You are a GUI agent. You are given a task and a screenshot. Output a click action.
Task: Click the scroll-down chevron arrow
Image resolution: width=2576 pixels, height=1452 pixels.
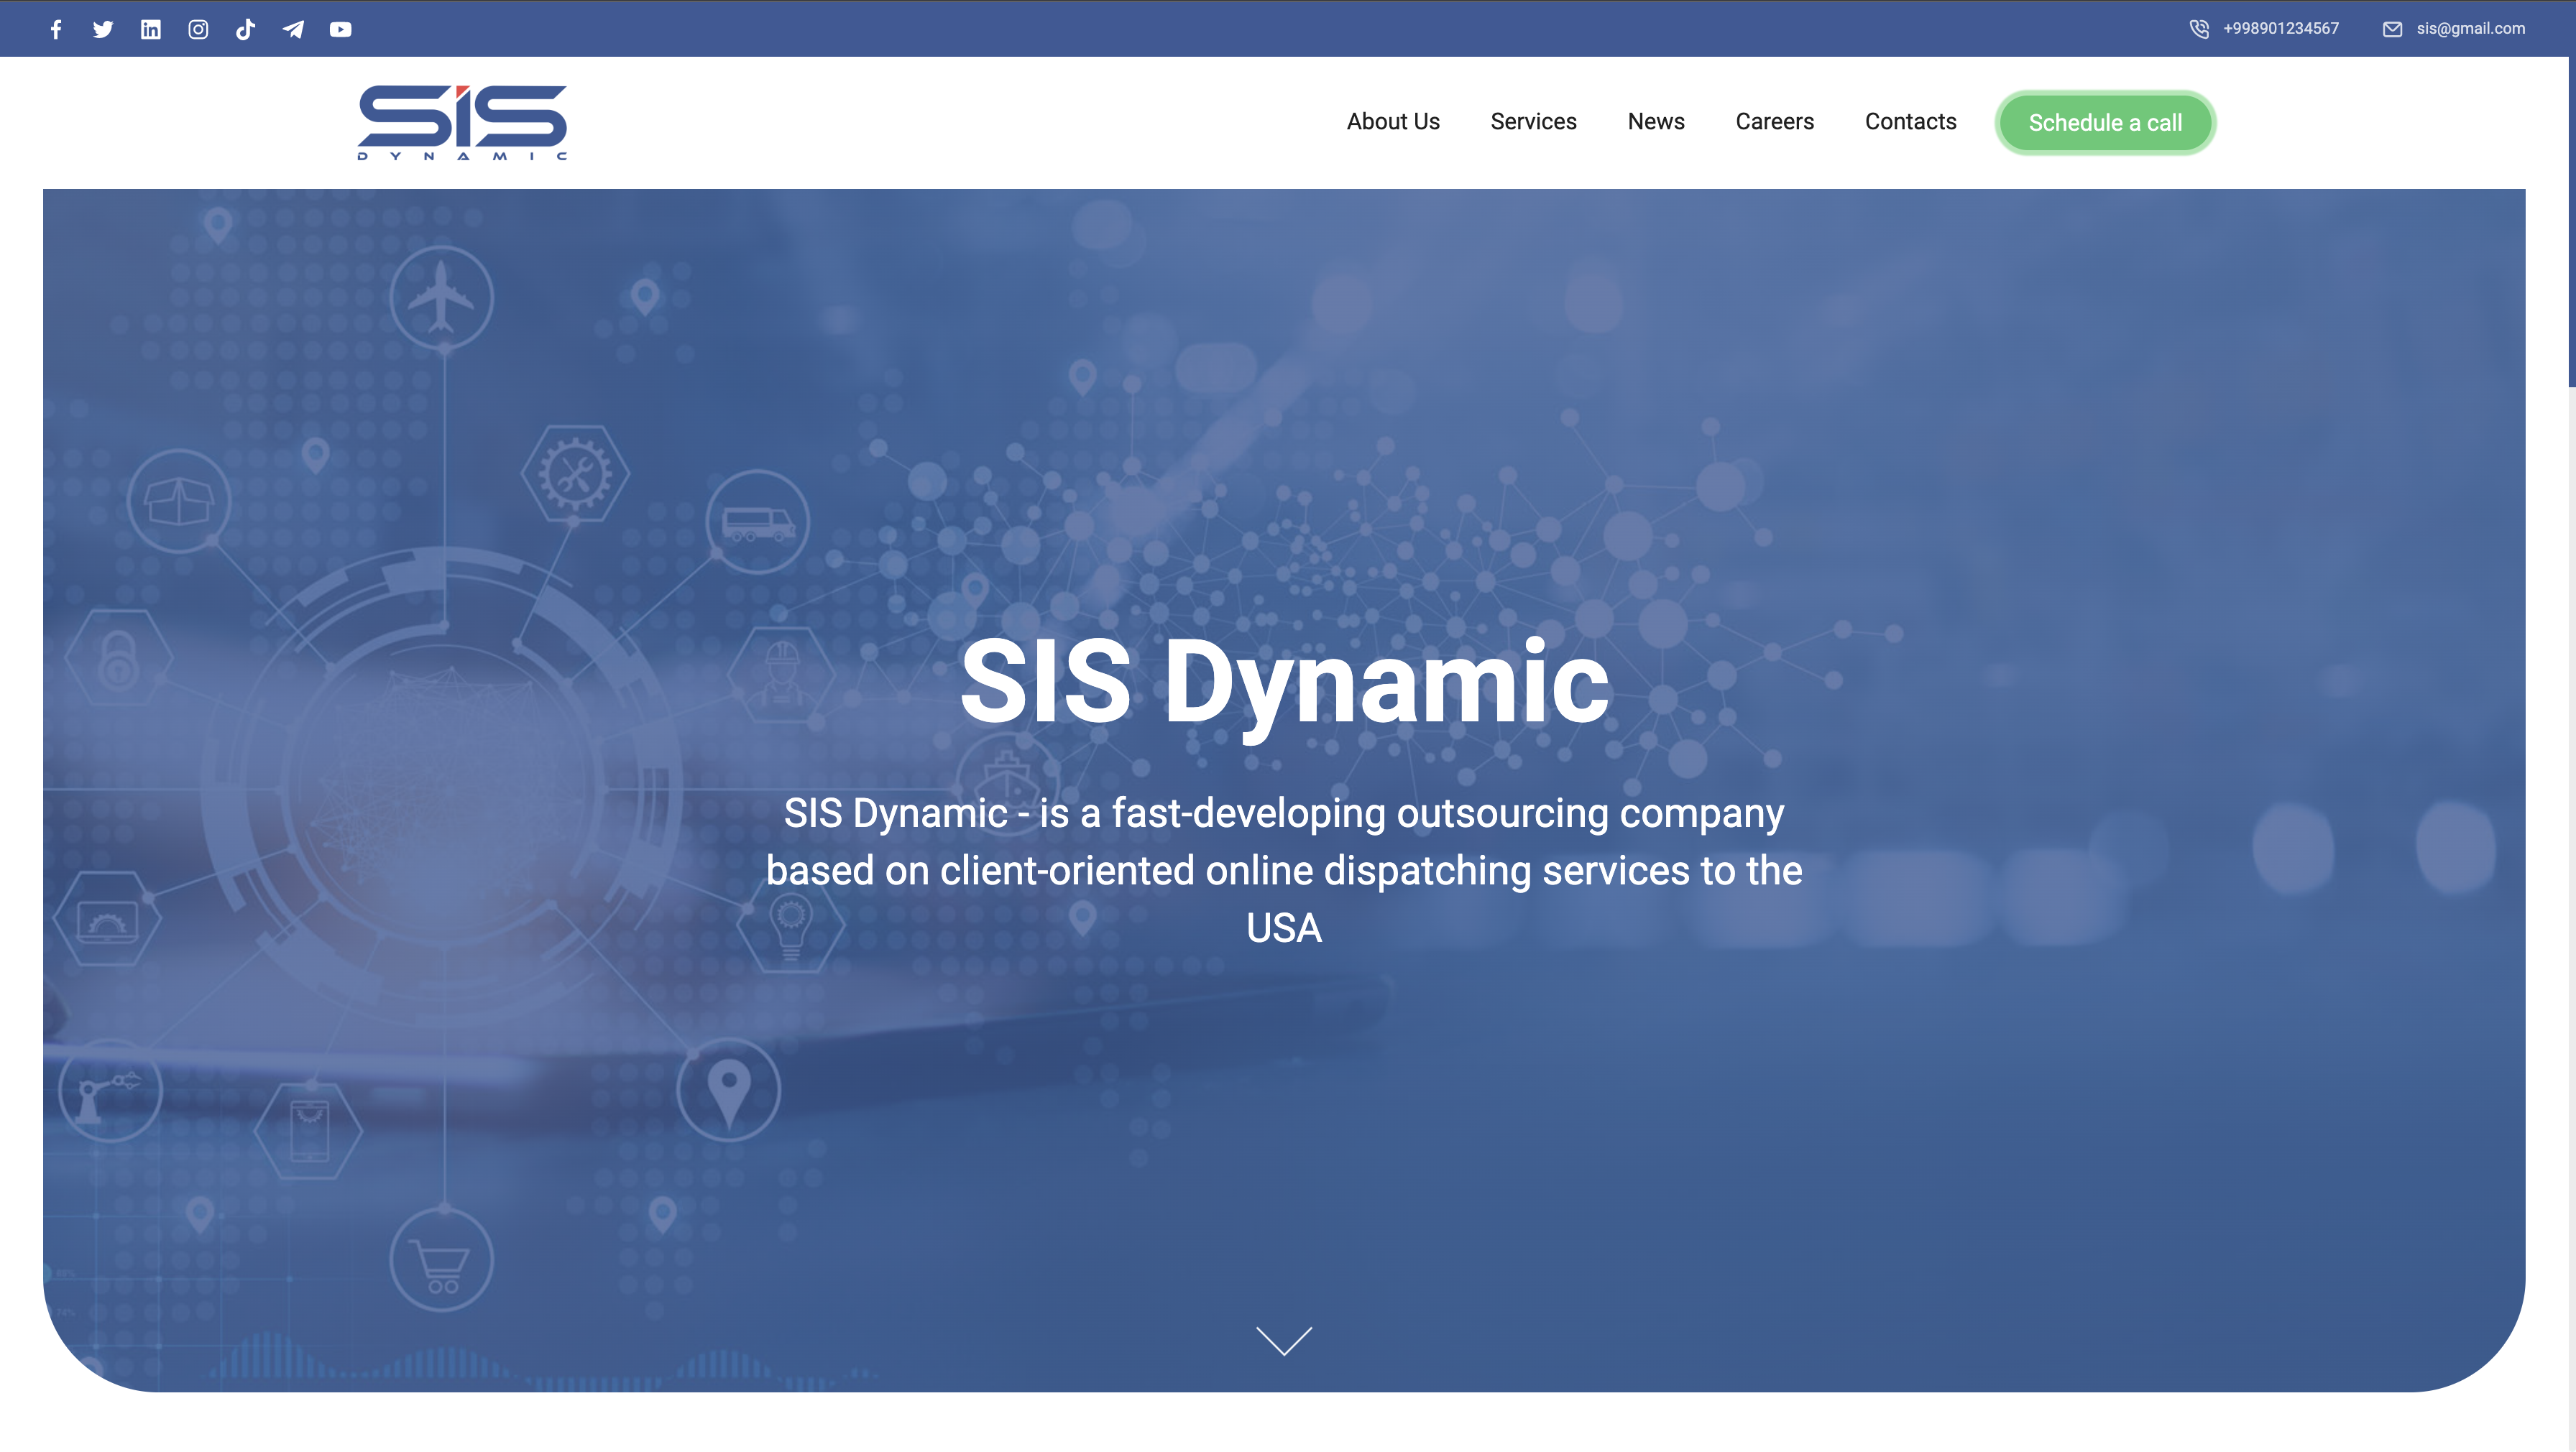coord(1284,1341)
